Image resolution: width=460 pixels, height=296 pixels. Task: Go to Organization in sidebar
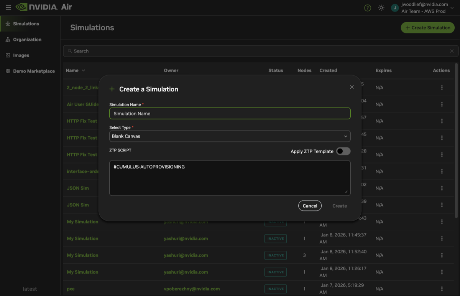[x=27, y=40]
